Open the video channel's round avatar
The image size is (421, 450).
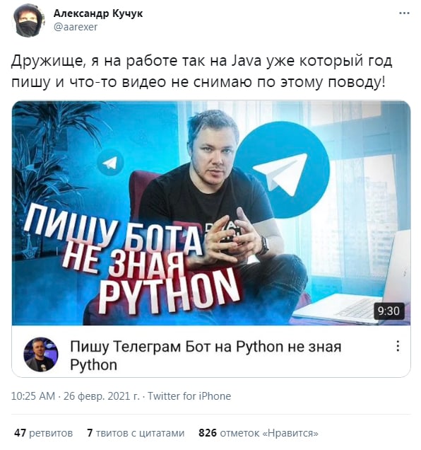41,354
